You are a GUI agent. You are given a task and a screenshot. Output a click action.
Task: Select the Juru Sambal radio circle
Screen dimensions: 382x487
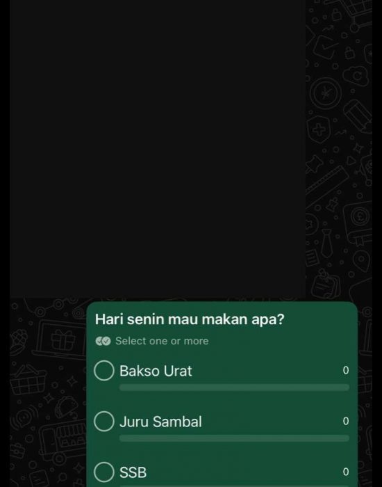(104, 422)
